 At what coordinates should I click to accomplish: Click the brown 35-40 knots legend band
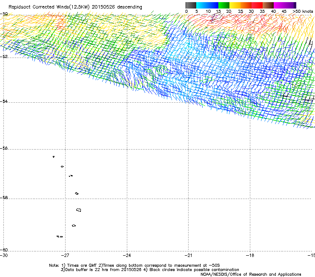pos(268,5)
